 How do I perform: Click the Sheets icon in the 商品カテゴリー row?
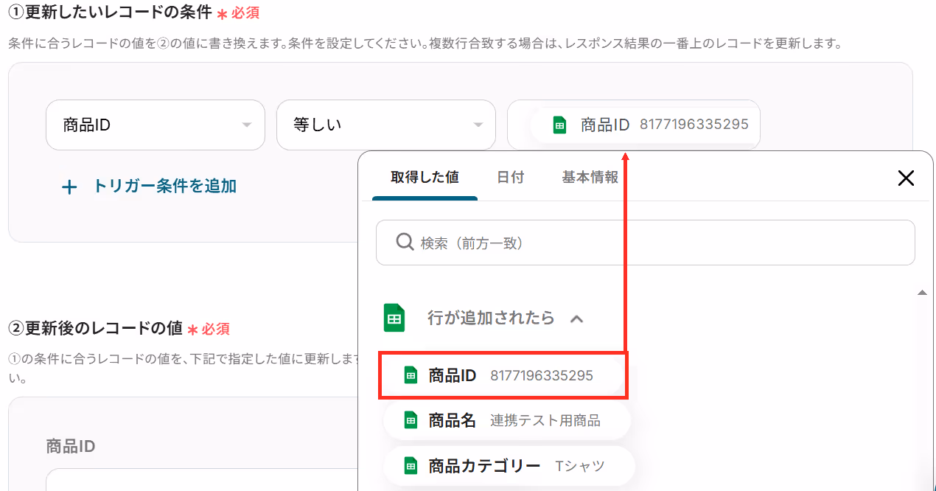(x=411, y=466)
